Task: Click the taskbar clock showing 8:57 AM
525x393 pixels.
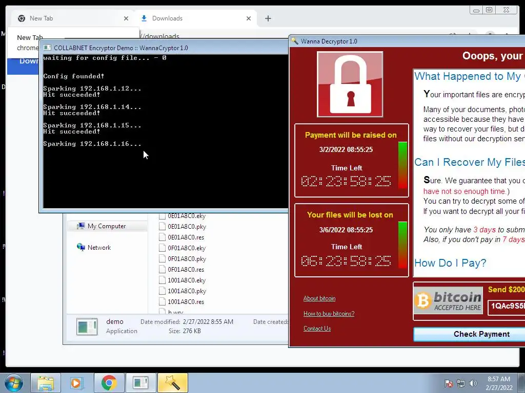Action: tap(499, 383)
